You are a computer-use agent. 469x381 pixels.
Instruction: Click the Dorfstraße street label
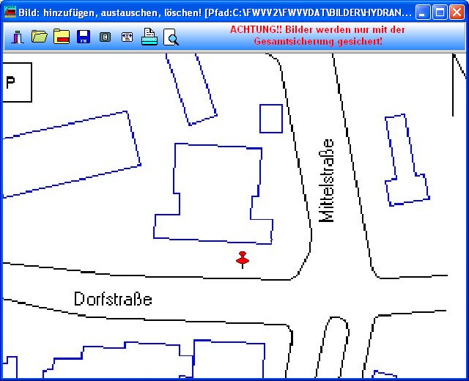pyautogui.click(x=113, y=299)
